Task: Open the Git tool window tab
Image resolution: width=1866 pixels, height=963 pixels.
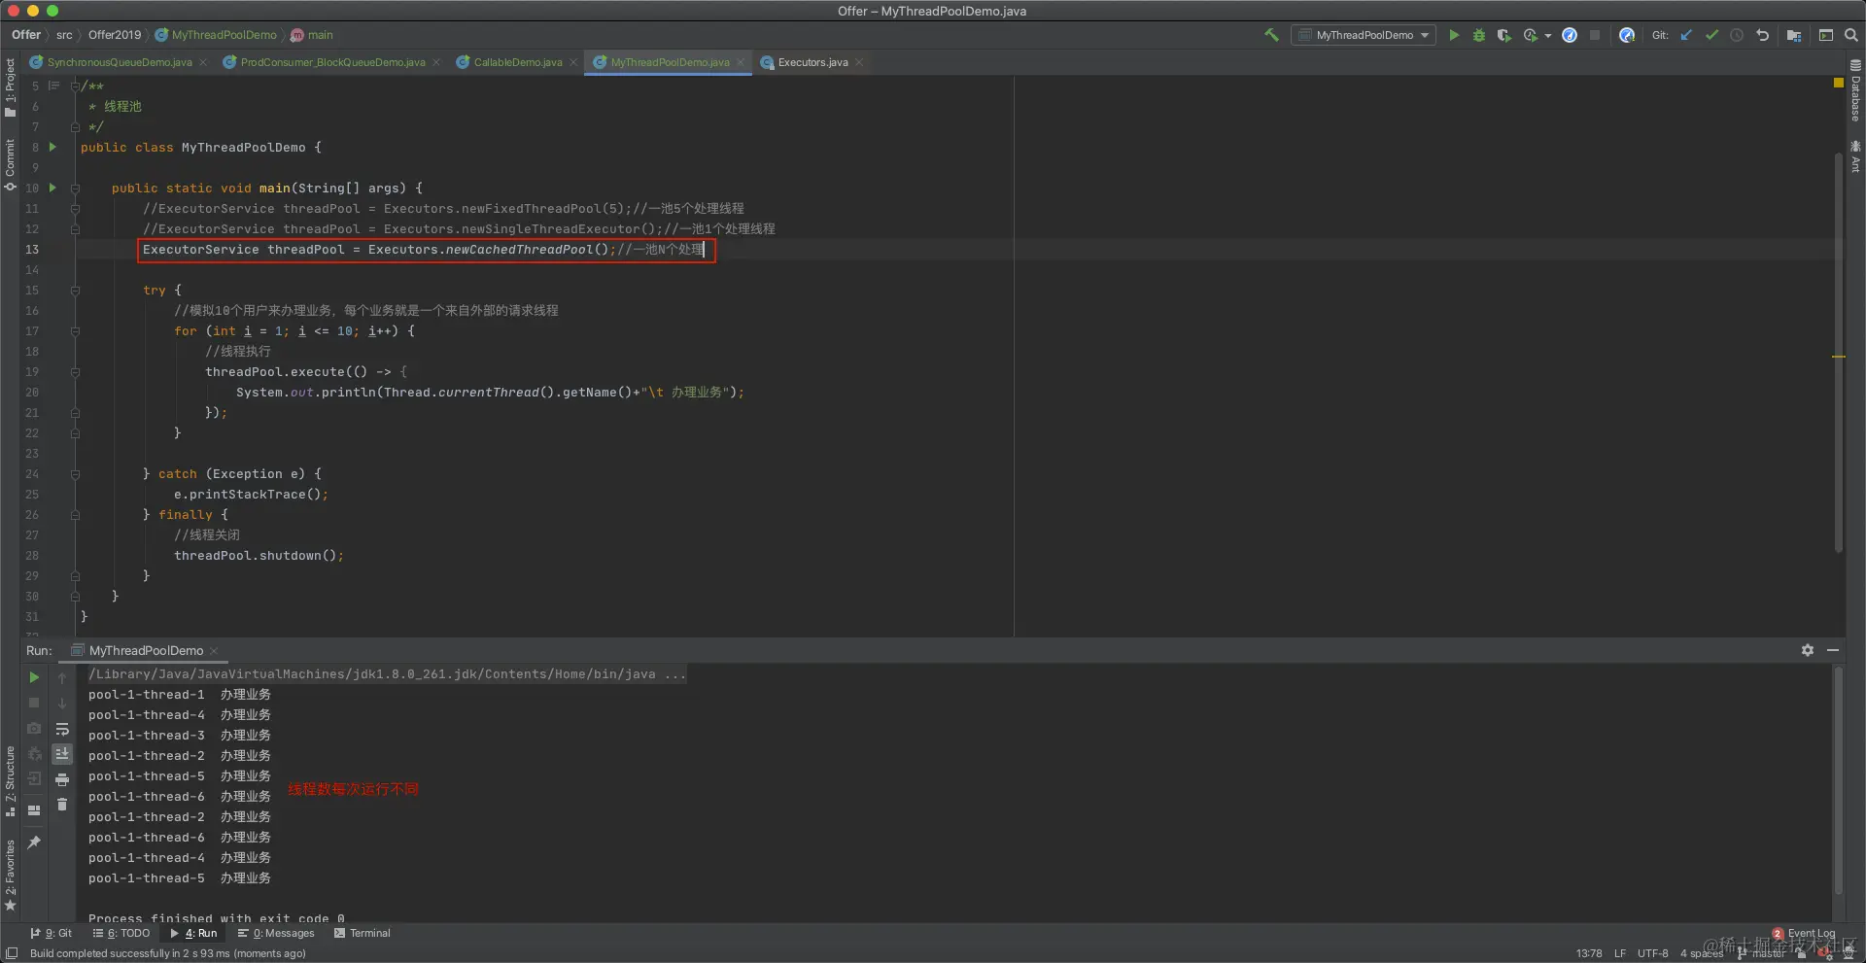Action: coord(52,933)
